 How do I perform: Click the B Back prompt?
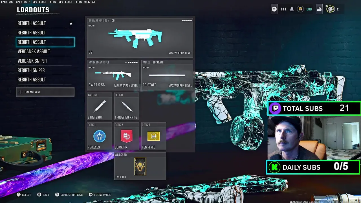[x=43, y=195]
